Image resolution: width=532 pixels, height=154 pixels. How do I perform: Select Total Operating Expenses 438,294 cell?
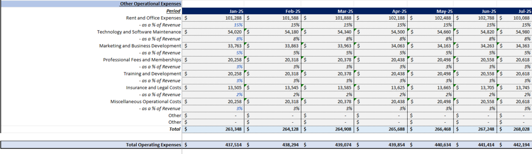coord(273,145)
